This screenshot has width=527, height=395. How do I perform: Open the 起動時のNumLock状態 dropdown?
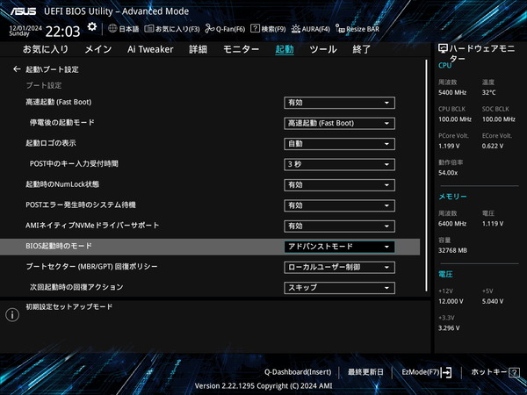point(339,184)
